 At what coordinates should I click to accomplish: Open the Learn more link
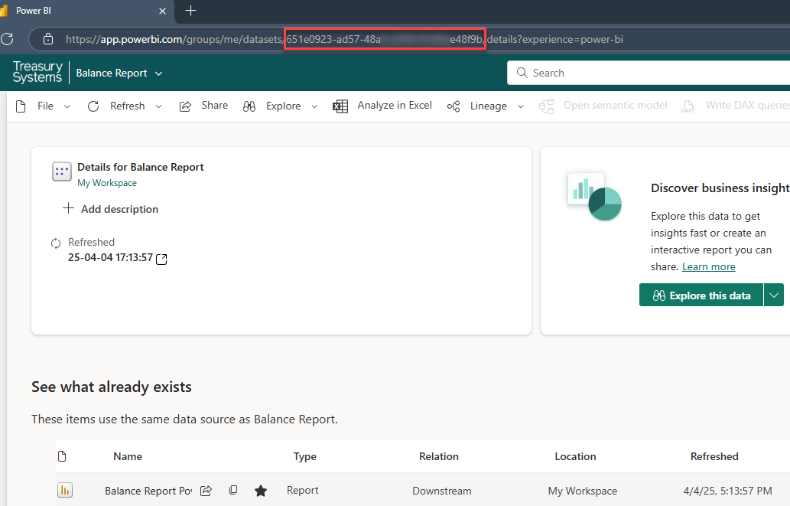(x=708, y=267)
